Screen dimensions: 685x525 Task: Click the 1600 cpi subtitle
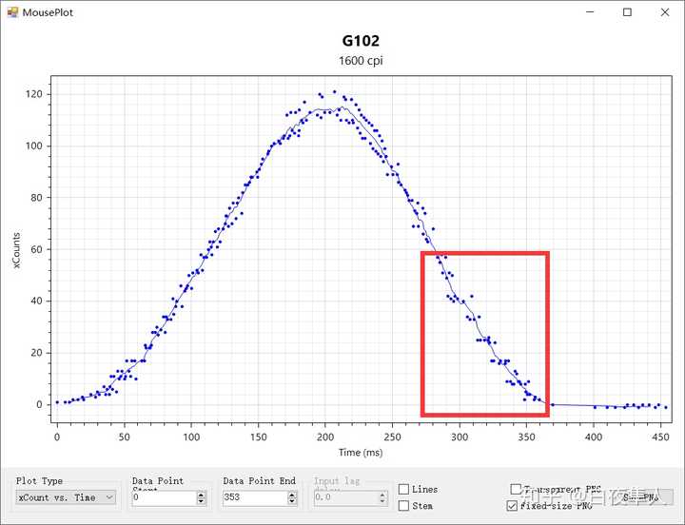[361, 61]
